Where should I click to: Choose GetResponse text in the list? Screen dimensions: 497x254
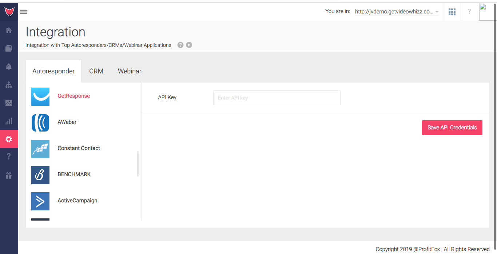(74, 96)
